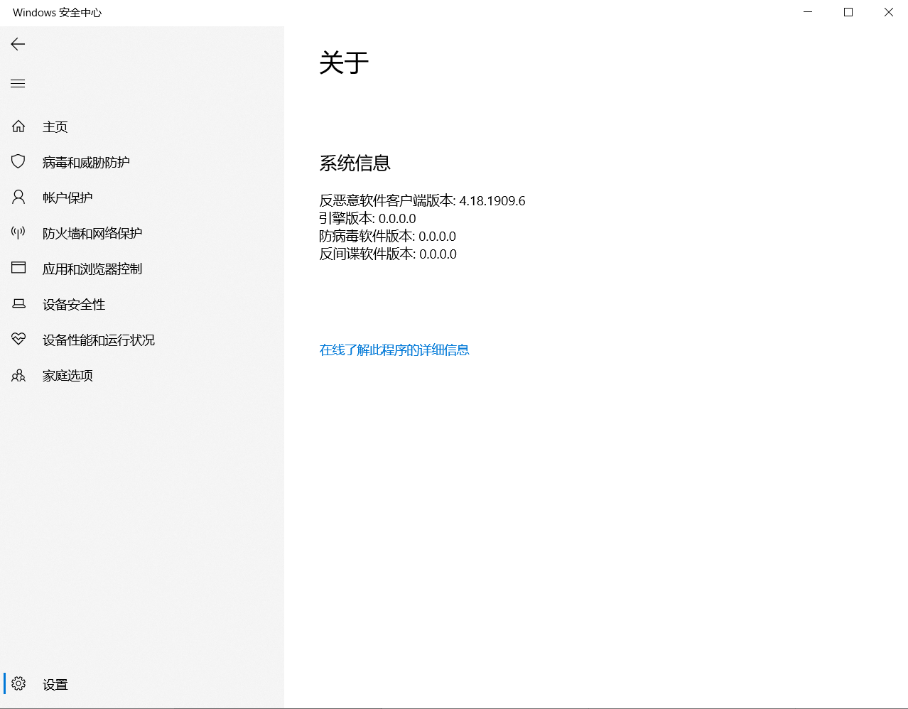This screenshot has width=908, height=709.
Task: Follow the 在线了解此程序的详细信息 link
Action: (x=394, y=350)
